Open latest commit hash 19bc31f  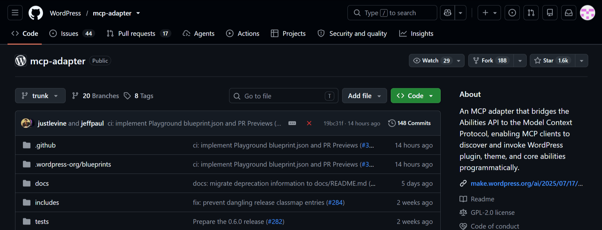pos(333,123)
